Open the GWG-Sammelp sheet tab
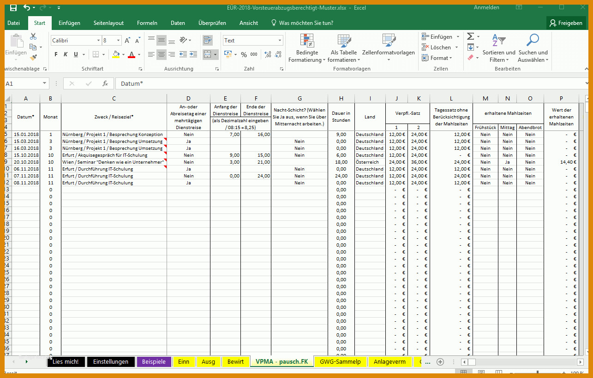Screen dimensions: 593x378 pos(341,362)
